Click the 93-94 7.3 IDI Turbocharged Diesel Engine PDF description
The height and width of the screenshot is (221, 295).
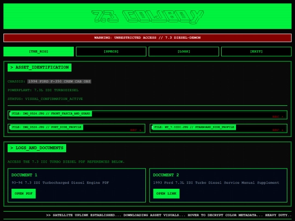(x=60, y=183)
